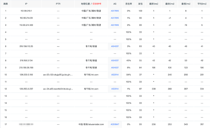Click hop number 17

point(5,124)
